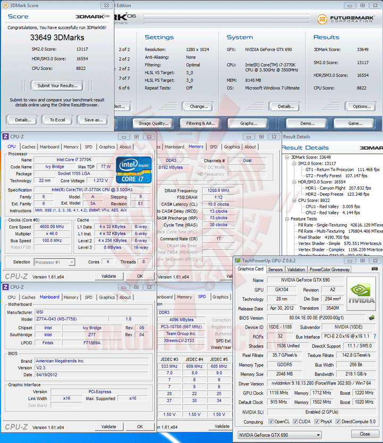Click the To Excel button
The width and height of the screenshot is (383, 443).
pyautogui.click(x=57, y=120)
